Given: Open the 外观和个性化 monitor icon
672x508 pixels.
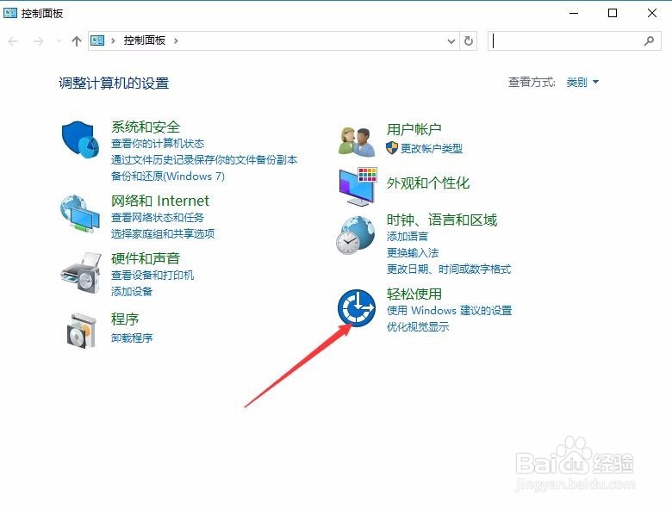Looking at the screenshot, I should click(358, 187).
